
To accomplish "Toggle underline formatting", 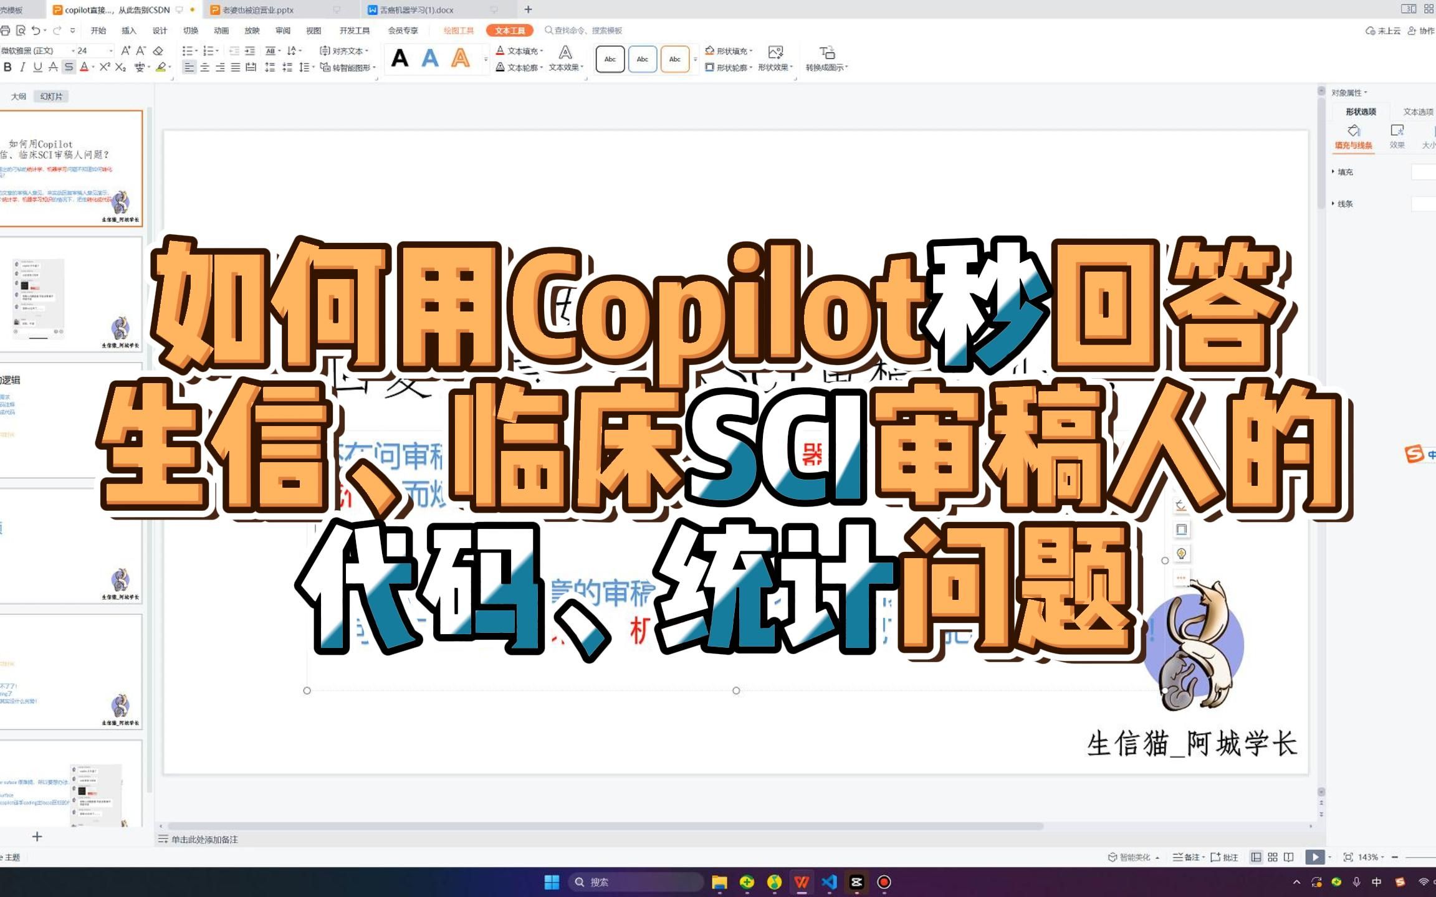I will click(37, 67).
